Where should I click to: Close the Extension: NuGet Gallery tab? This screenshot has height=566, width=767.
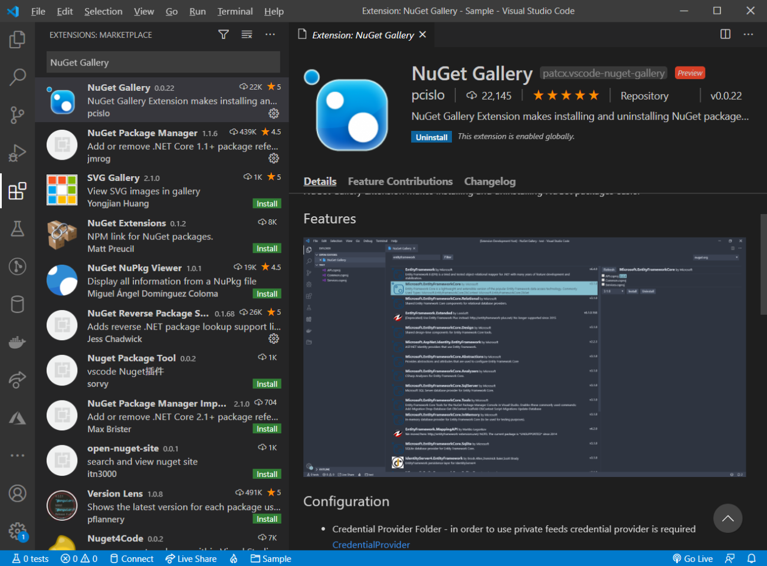422,35
